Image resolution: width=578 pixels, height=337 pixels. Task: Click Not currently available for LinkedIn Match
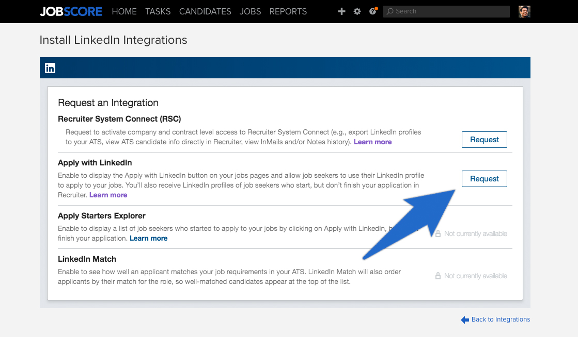coord(476,276)
